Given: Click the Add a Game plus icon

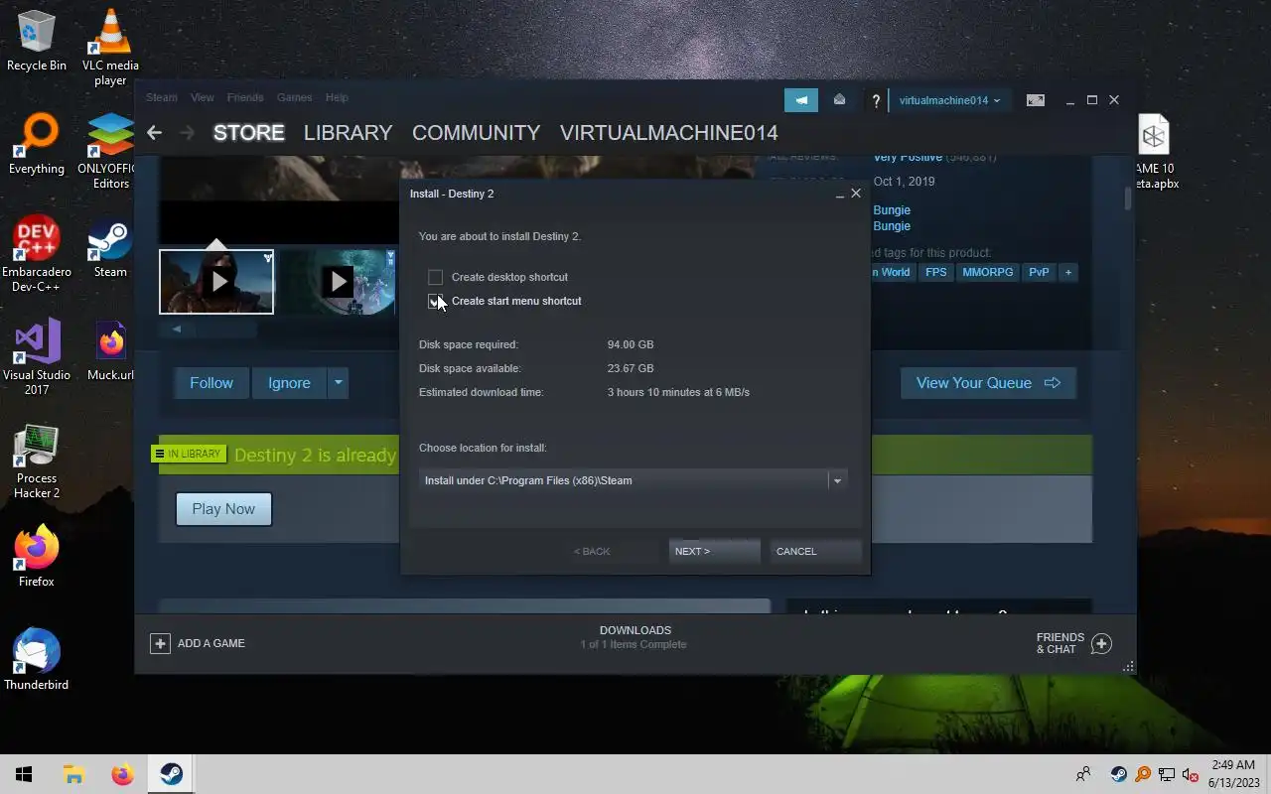Looking at the screenshot, I should [x=160, y=643].
